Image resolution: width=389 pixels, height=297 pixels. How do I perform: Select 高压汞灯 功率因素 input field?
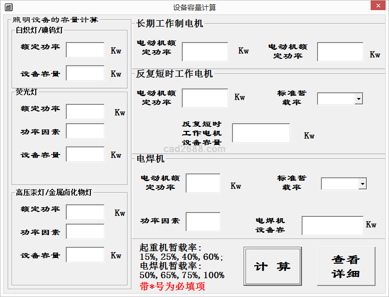(85, 231)
